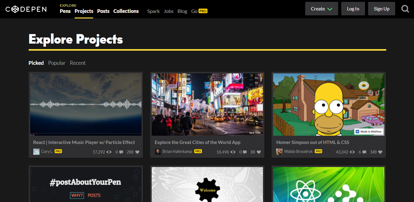
Task: Click comment icon next to 6
Action: click(364, 152)
